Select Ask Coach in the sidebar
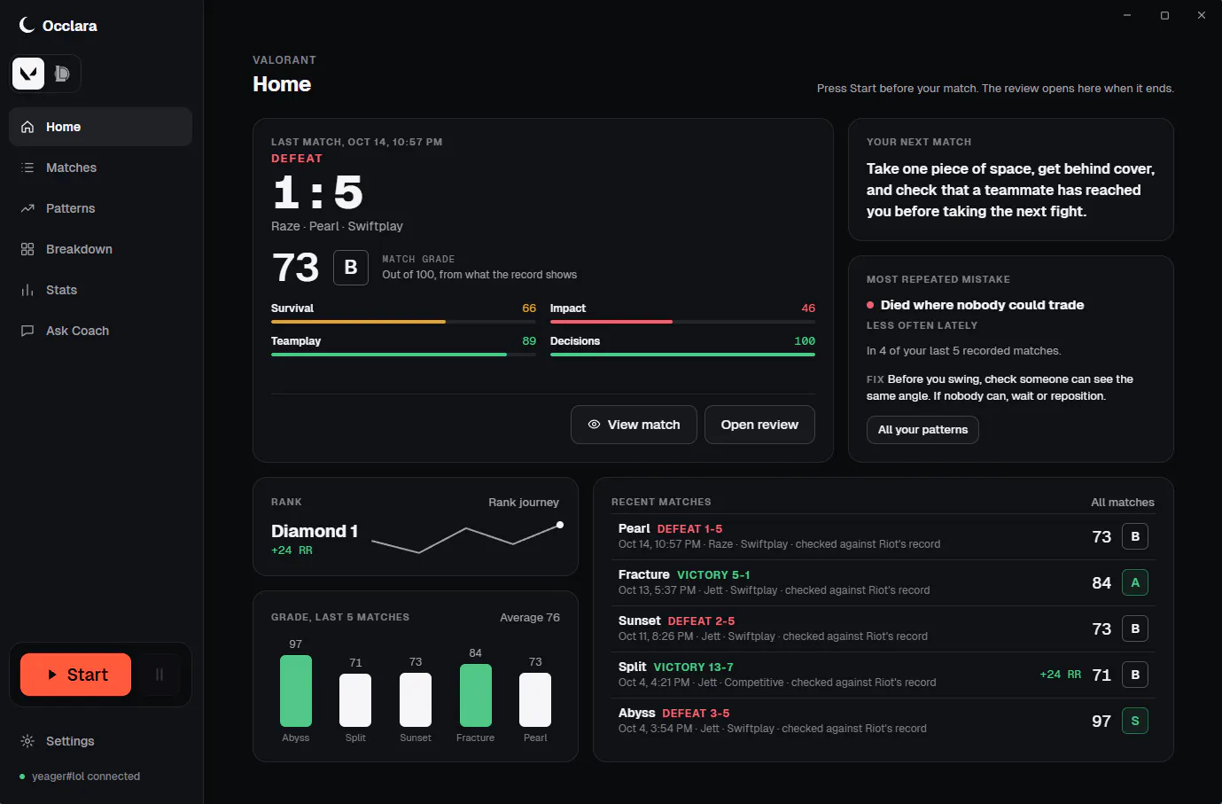The image size is (1222, 804). pos(100,331)
